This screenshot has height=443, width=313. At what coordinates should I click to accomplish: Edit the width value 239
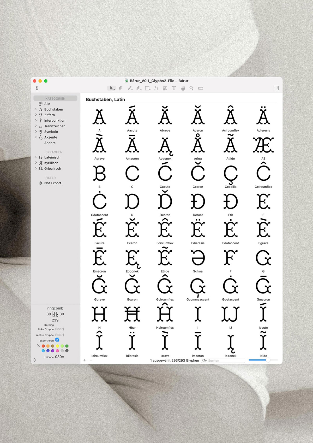(55, 320)
